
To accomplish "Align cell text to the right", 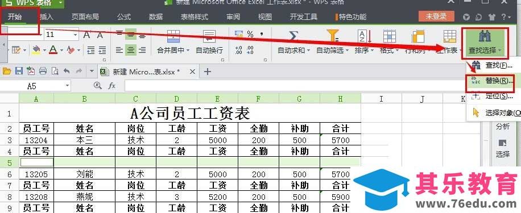I will (x=142, y=50).
